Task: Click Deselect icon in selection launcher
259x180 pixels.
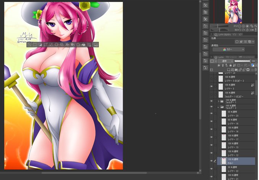Action: tap(29, 45)
